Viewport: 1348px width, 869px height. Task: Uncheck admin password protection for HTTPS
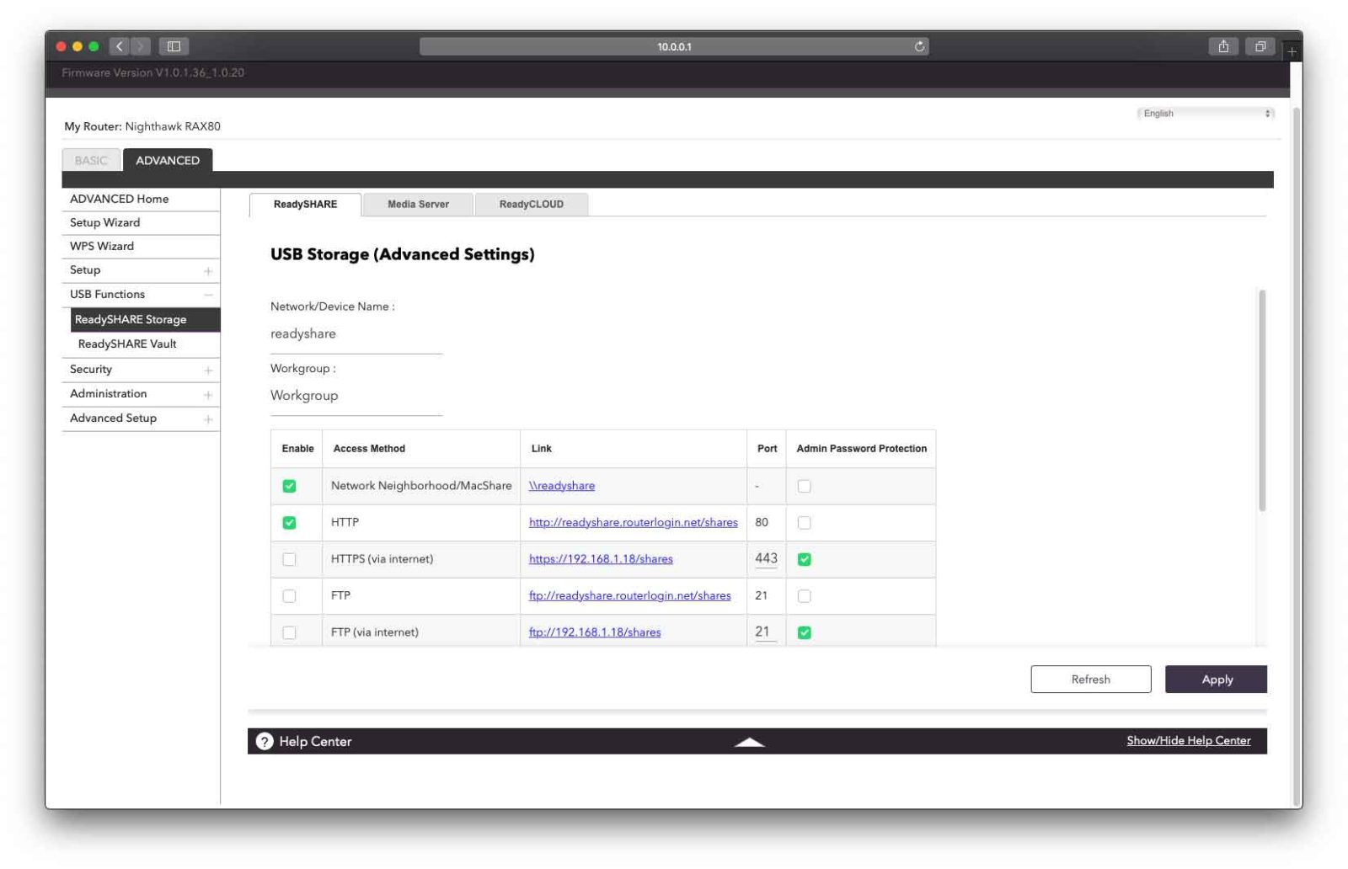805,559
